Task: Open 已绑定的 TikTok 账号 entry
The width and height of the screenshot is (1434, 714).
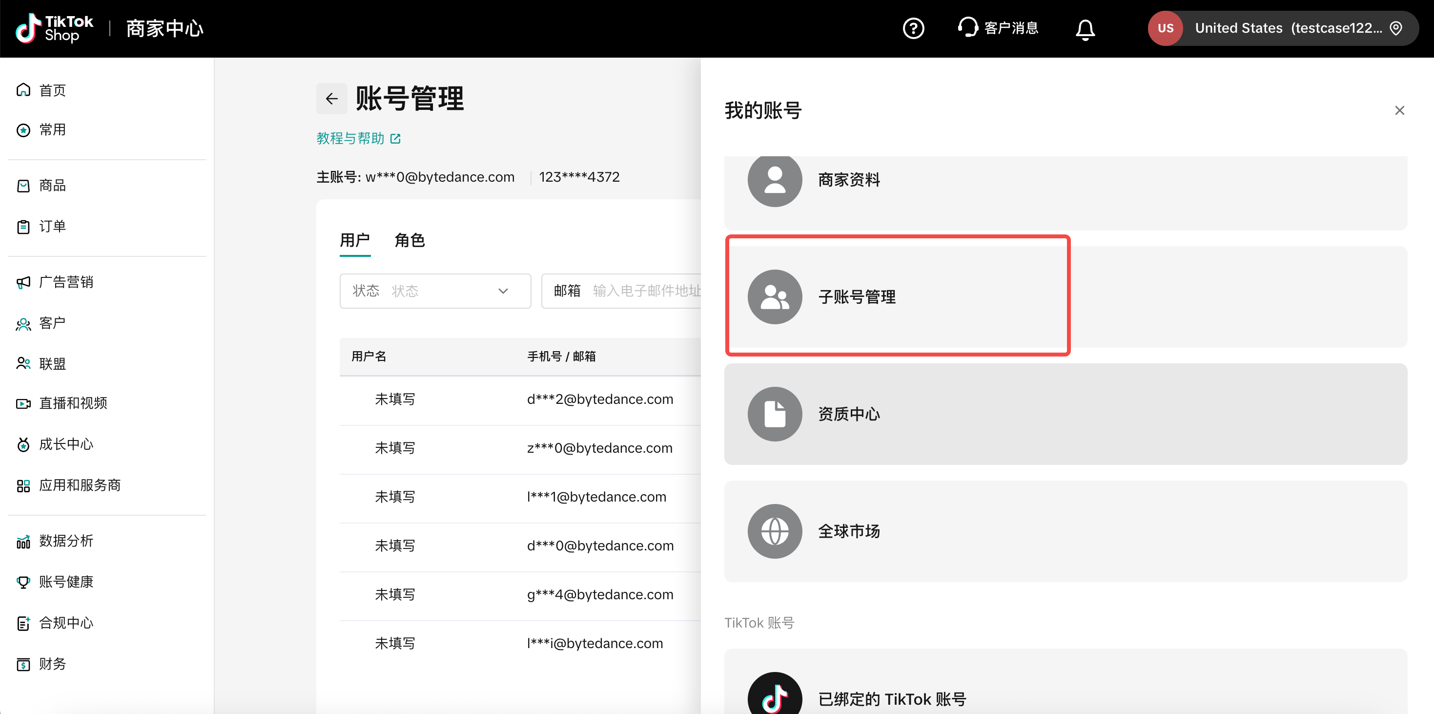Action: point(891,698)
